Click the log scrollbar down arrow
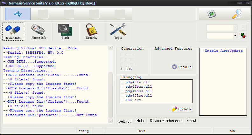This screenshot has height=135, width=252. point(111,121)
